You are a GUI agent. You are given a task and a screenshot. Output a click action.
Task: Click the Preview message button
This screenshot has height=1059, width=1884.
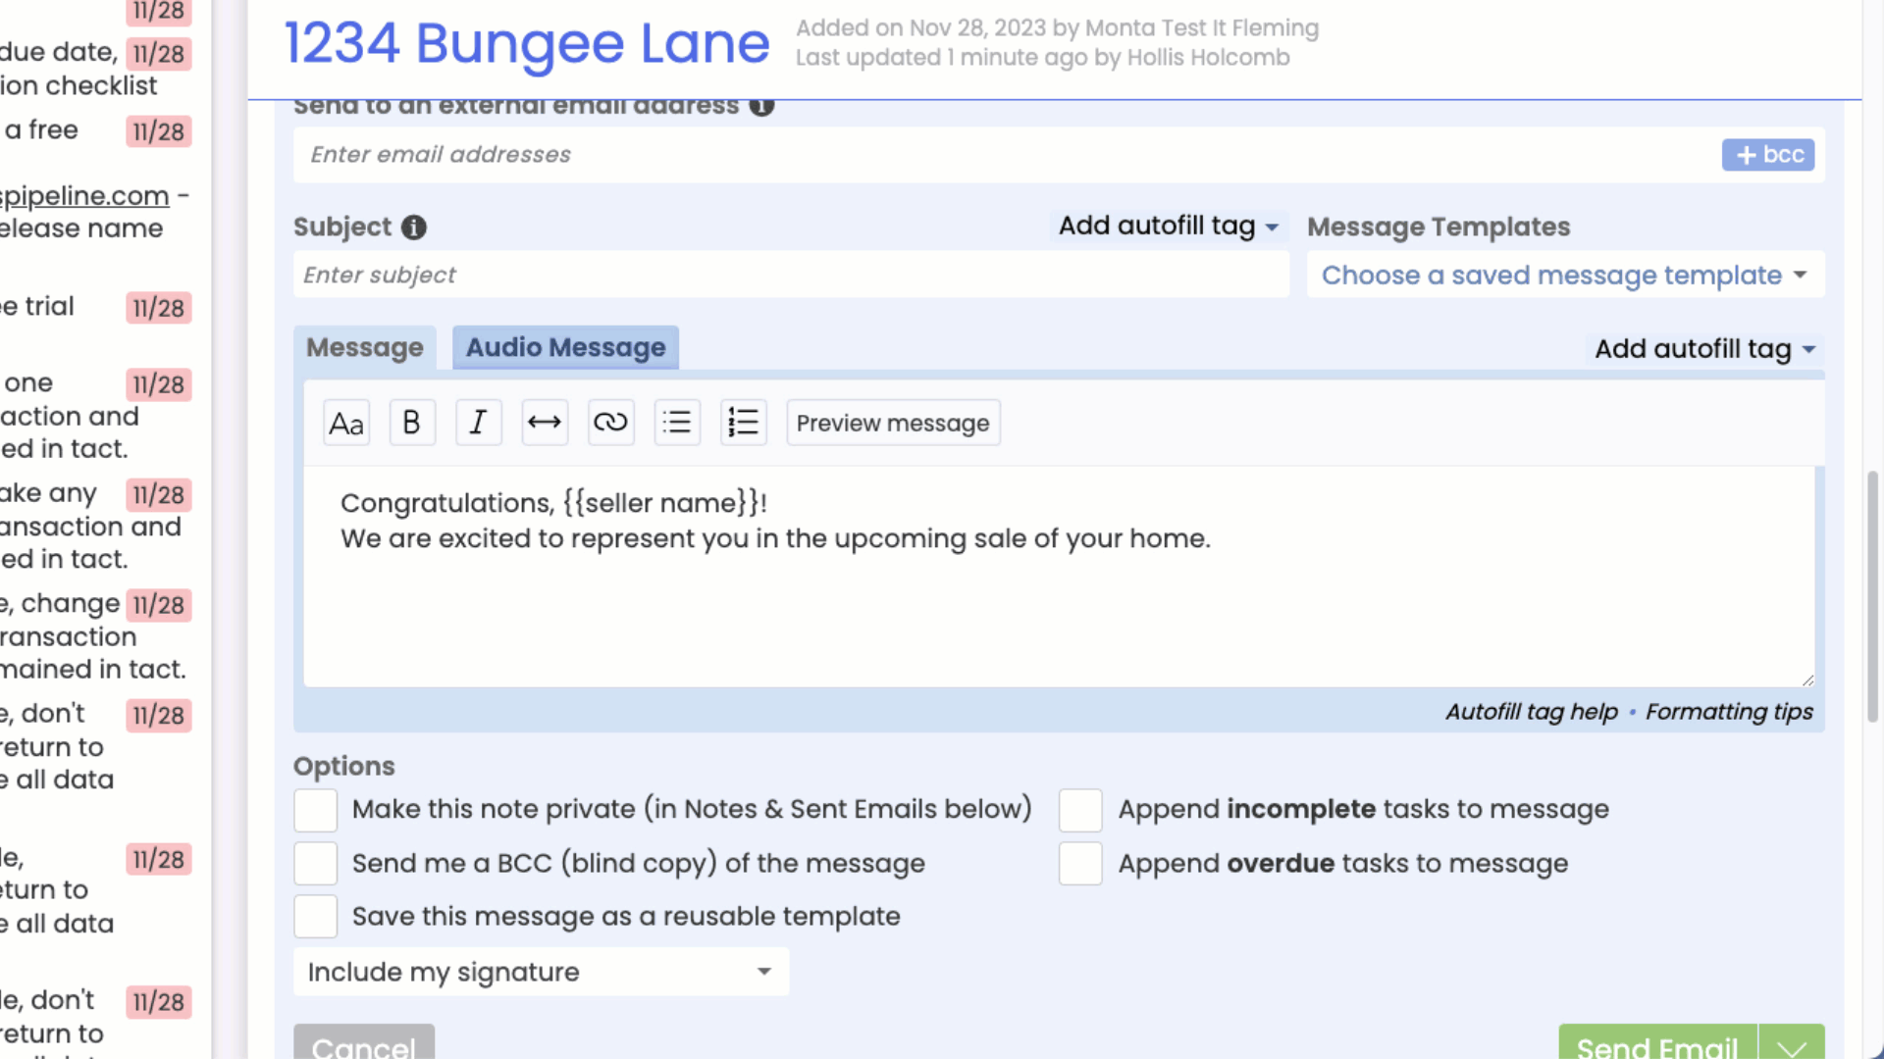[x=893, y=424]
